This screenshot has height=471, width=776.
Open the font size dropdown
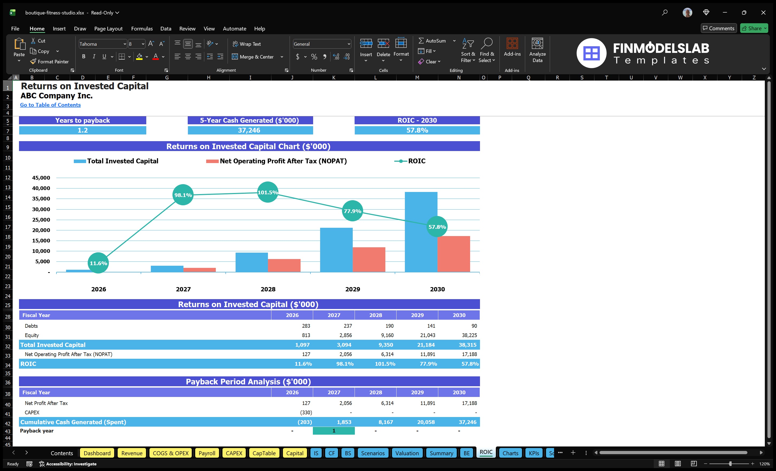pyautogui.click(x=143, y=44)
